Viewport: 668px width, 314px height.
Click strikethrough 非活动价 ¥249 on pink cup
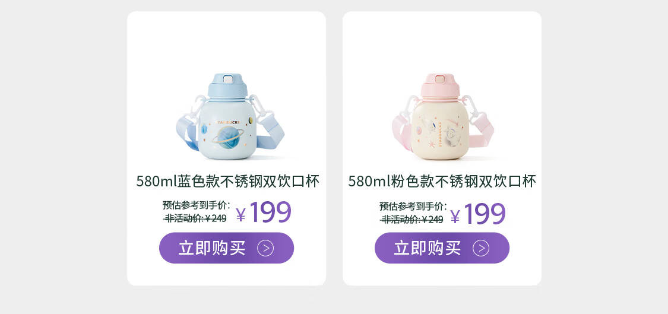(411, 220)
